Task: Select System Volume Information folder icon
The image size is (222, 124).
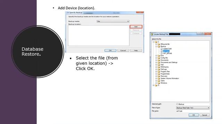Action: tap(159, 79)
